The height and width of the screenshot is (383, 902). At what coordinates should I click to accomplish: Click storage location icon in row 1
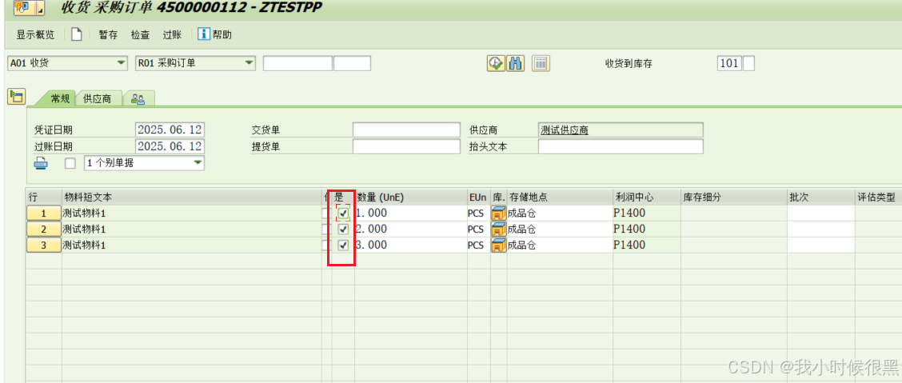point(498,213)
